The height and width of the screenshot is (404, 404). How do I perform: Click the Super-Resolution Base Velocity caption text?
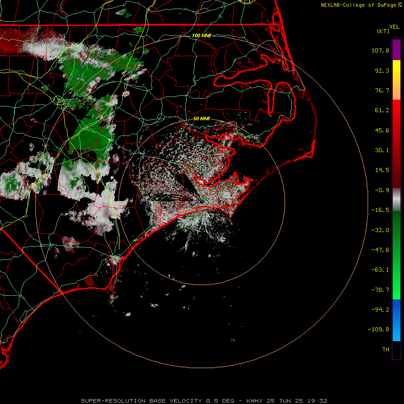204,401
